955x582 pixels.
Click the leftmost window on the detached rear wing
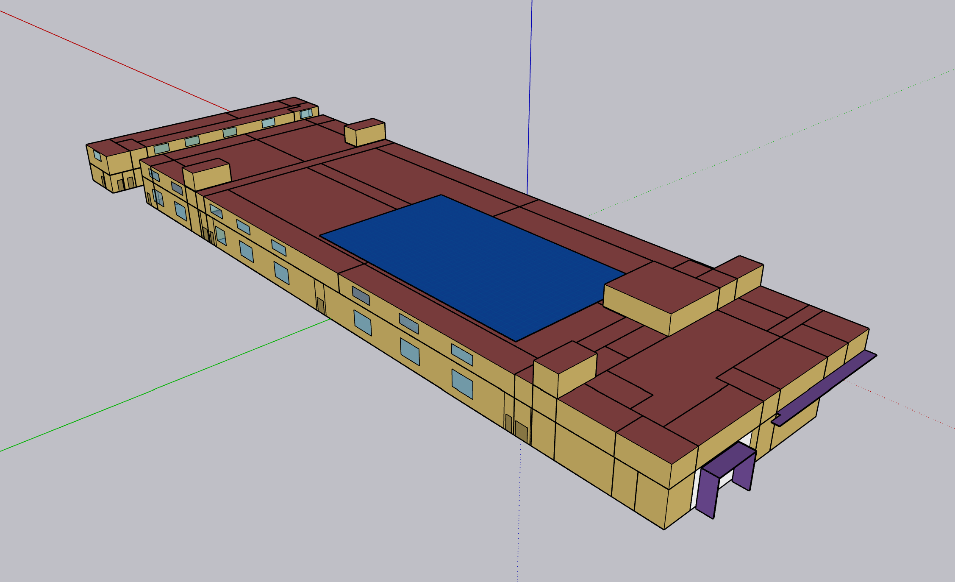[x=97, y=155]
